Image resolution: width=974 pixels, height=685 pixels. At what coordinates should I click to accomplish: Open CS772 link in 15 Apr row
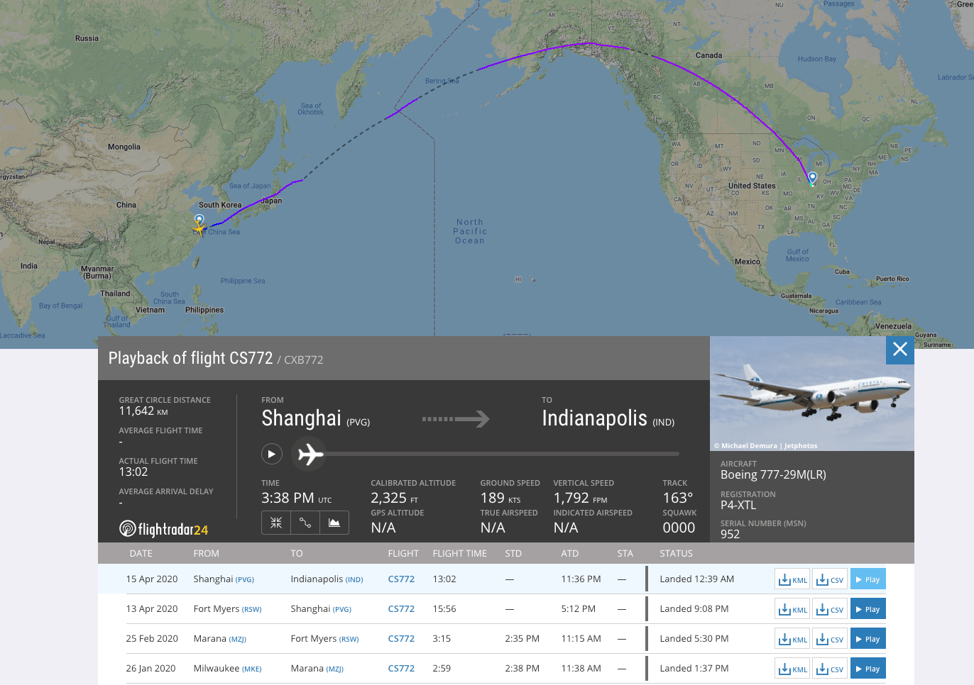point(401,579)
